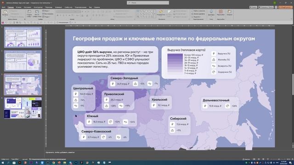Click the Record (Запись) button
Viewport: 294px width, 165px height.
(253, 7)
